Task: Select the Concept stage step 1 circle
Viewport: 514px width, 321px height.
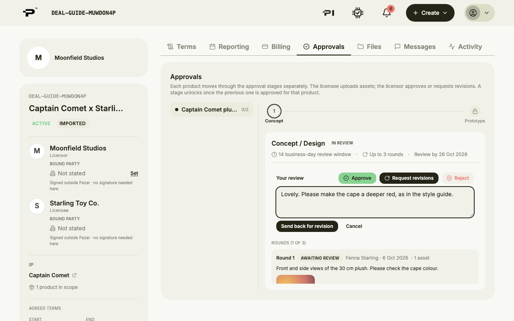Action: click(274, 111)
